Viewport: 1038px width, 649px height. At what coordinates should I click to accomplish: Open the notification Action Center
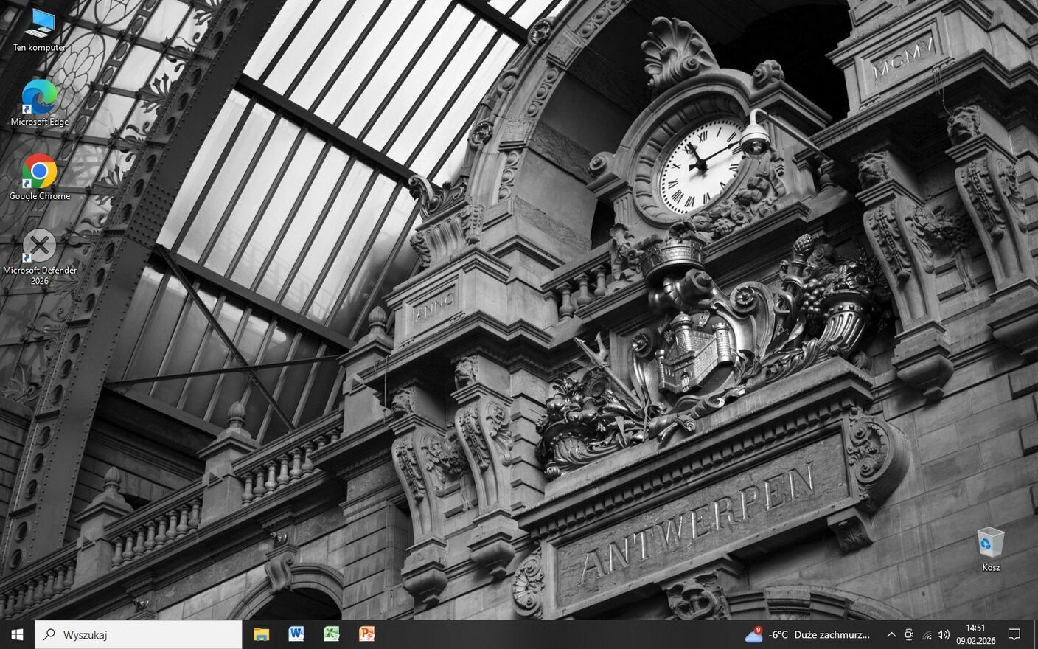[x=1014, y=634]
